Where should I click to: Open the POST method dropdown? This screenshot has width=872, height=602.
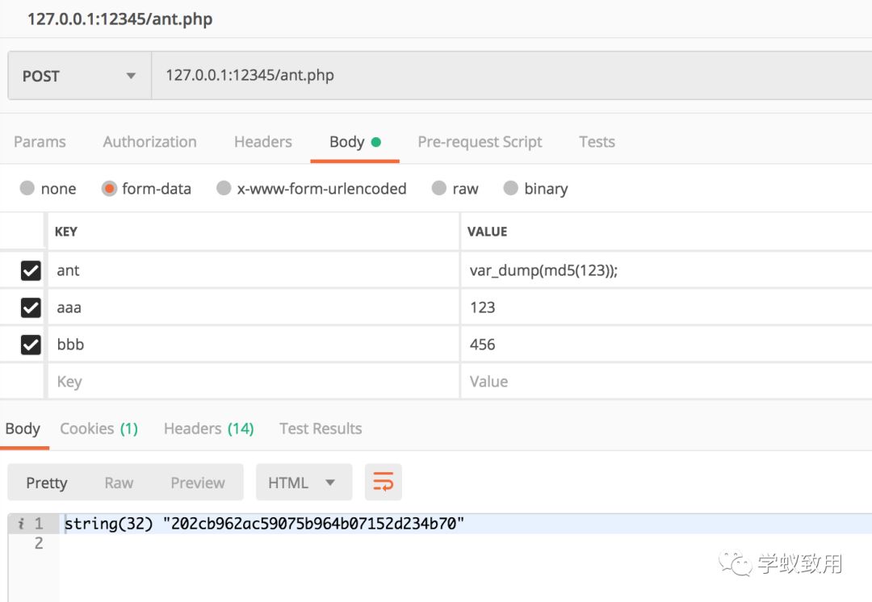tap(79, 76)
